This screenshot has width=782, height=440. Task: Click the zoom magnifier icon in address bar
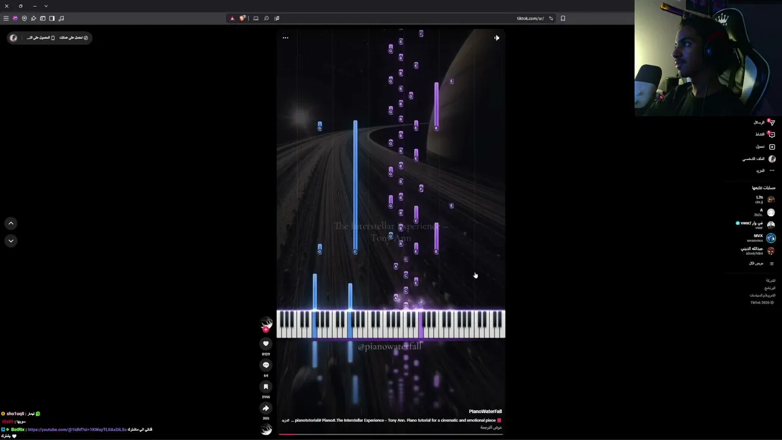tap(266, 18)
